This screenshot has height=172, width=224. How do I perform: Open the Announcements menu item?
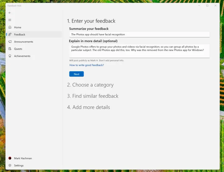coord(24,42)
